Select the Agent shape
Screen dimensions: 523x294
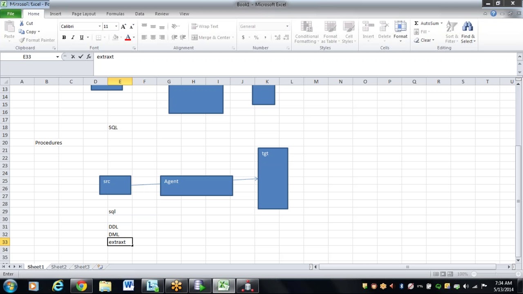pos(197,186)
